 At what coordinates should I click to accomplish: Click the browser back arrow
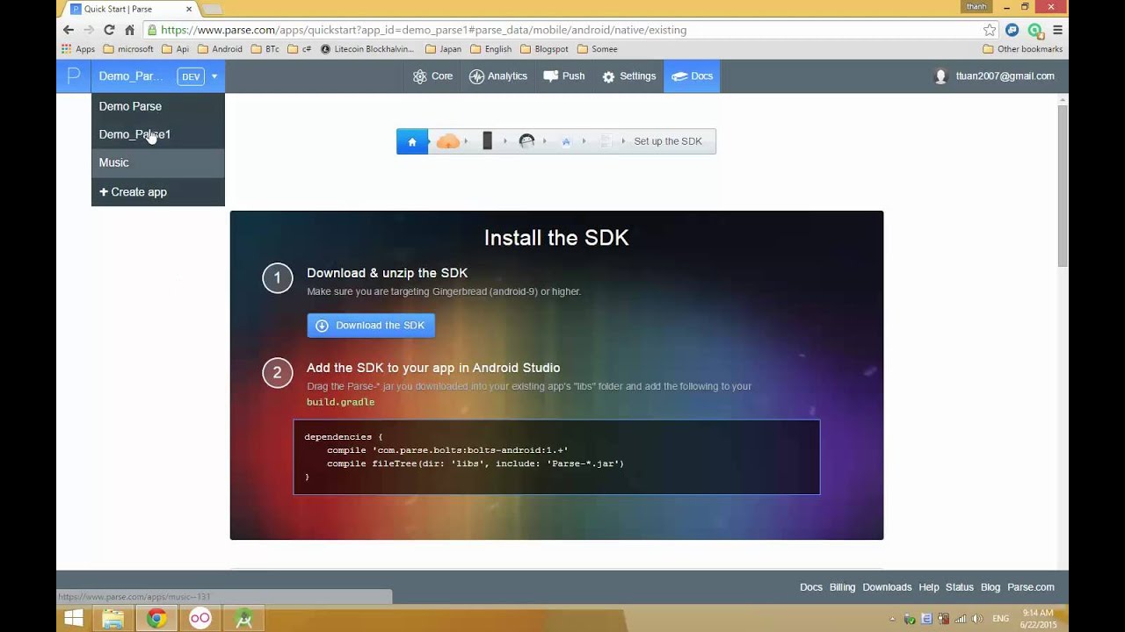click(68, 30)
